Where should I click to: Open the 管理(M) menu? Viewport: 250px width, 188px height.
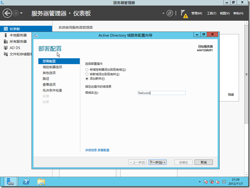point(196,14)
